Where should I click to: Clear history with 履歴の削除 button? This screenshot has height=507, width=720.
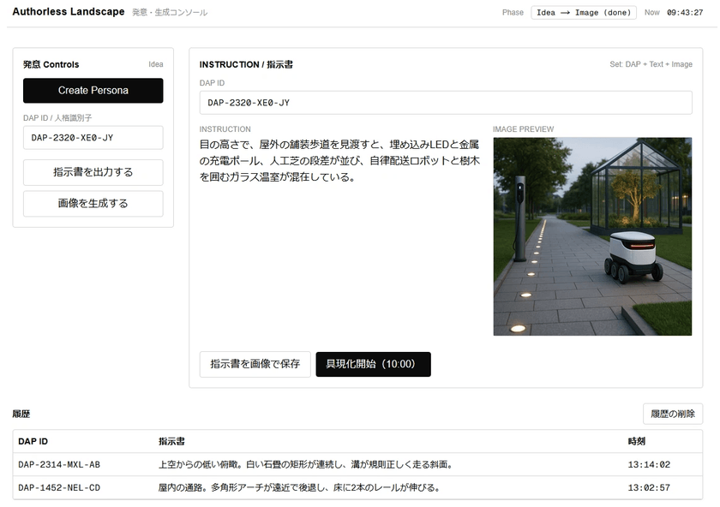[672, 414]
